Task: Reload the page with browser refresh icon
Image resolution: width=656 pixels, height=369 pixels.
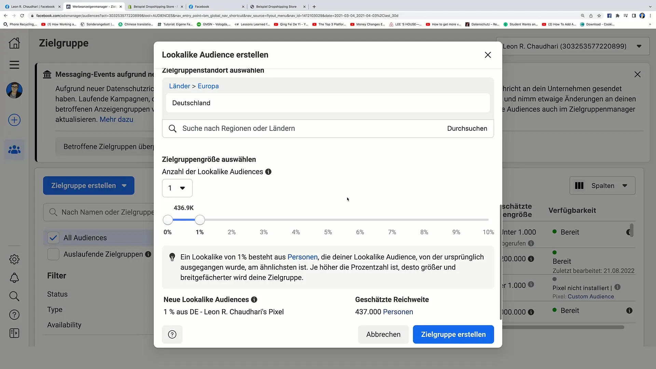Action: coord(22,16)
